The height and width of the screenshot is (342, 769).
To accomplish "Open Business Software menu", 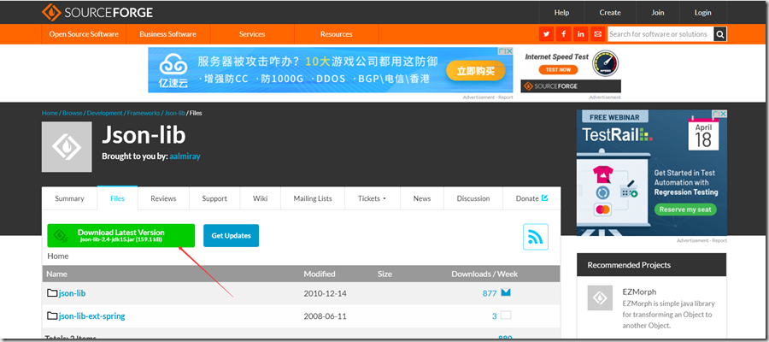I will click(x=167, y=34).
